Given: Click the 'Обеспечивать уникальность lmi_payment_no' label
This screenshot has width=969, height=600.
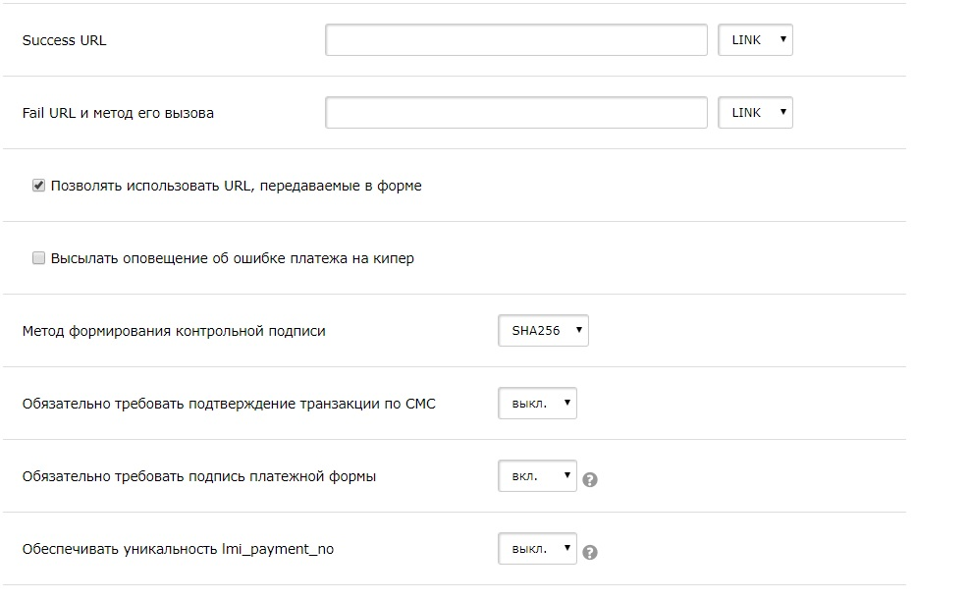Looking at the screenshot, I should [178, 549].
